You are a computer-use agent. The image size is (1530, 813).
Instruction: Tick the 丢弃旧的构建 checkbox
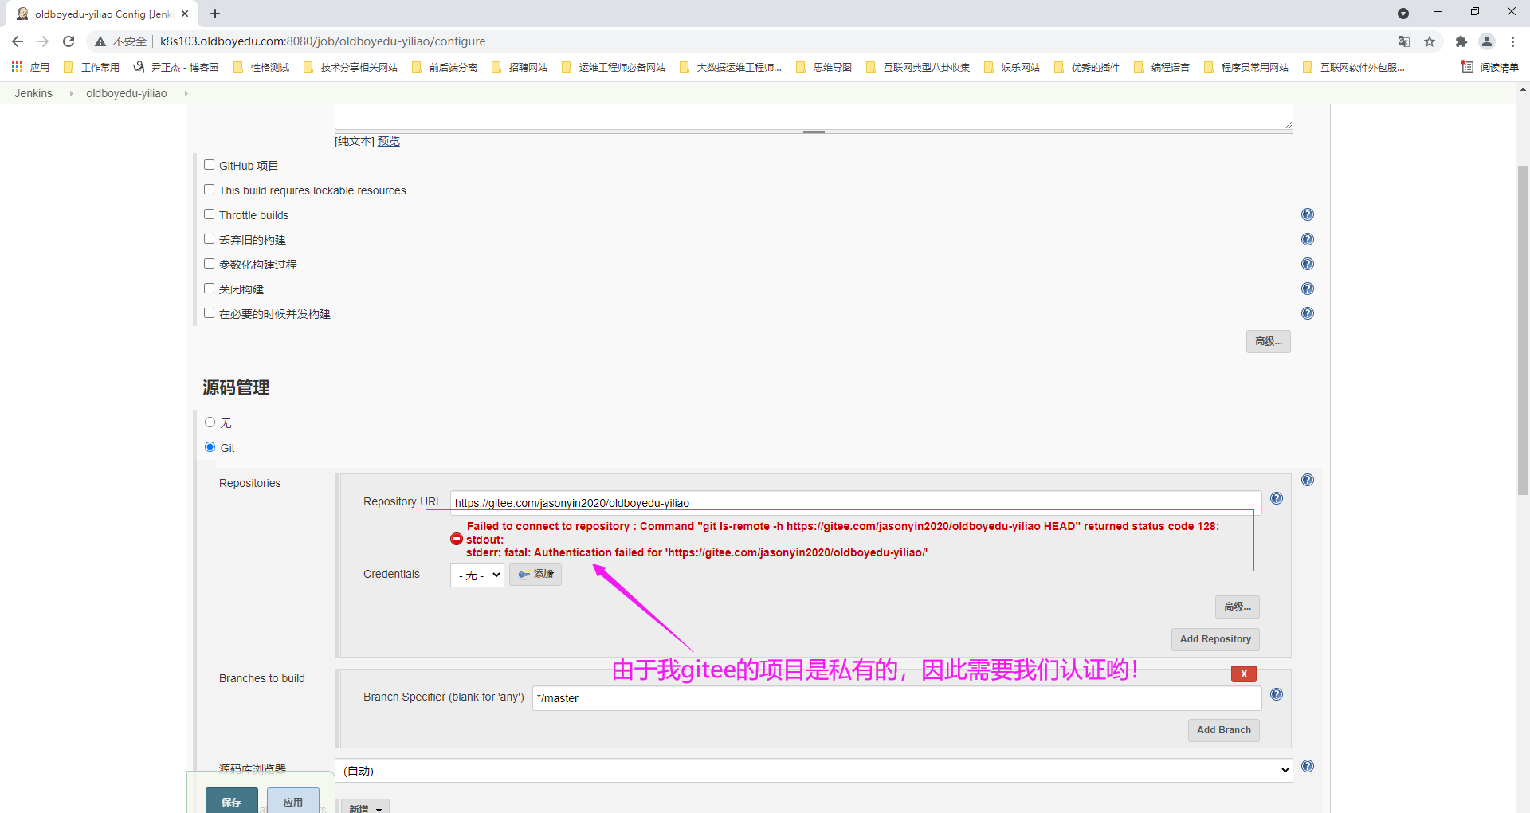pos(210,239)
